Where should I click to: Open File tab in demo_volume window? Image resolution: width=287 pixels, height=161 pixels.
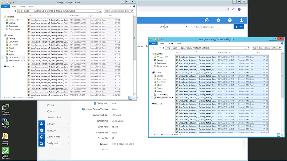(x=153, y=43)
